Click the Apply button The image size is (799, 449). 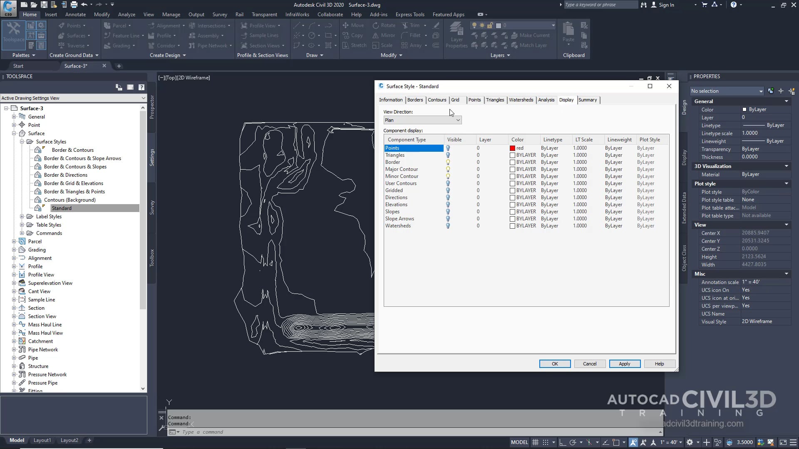(x=624, y=364)
